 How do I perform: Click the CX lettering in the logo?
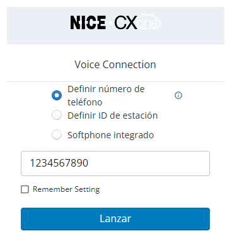pos(125,23)
